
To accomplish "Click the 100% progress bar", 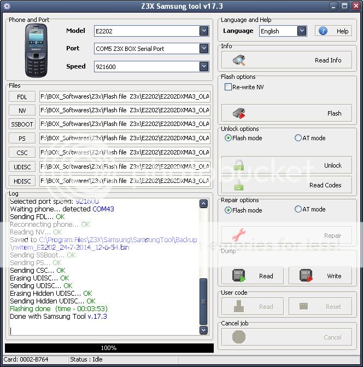I will pos(109,348).
